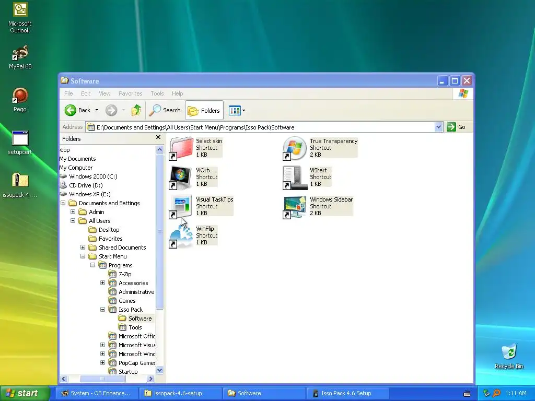The height and width of the screenshot is (401, 535).
Task: Select the Favorites folder in tree
Action: (111, 239)
